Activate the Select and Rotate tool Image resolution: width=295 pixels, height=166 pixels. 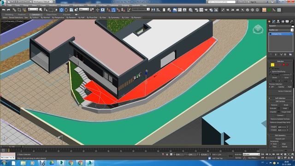pos(66,10)
